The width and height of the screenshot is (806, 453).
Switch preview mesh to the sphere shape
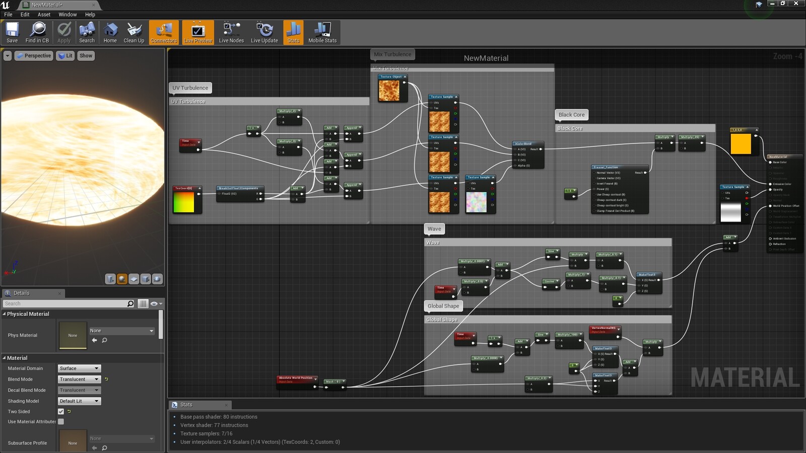(122, 279)
